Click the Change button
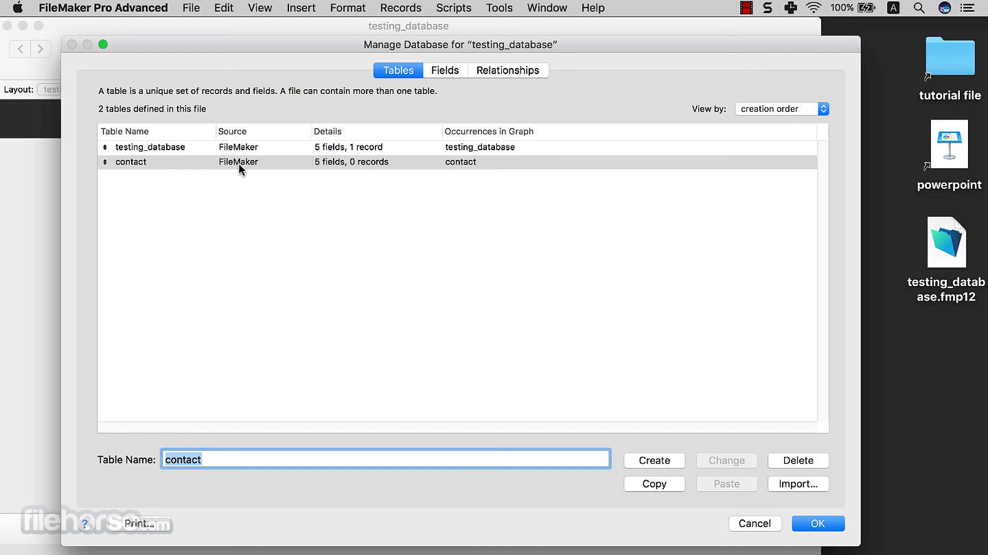 click(x=726, y=461)
